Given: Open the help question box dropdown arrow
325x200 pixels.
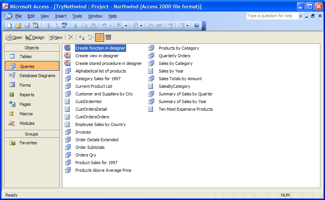Looking at the screenshot, I should pyautogui.click(x=301, y=16).
